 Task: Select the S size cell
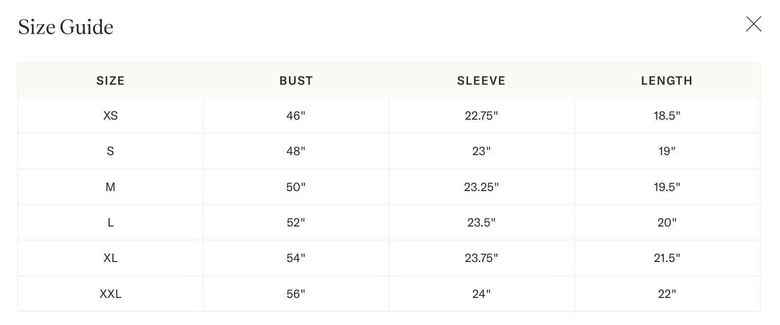110,151
